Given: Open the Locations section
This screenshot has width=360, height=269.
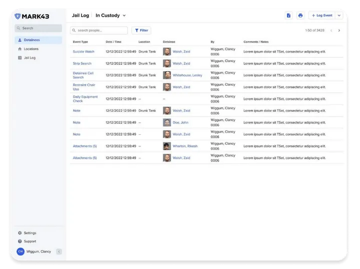Looking at the screenshot, I should tap(38, 49).
